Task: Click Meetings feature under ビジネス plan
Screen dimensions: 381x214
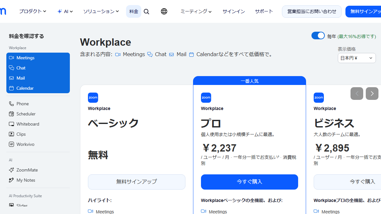Action: (327, 211)
